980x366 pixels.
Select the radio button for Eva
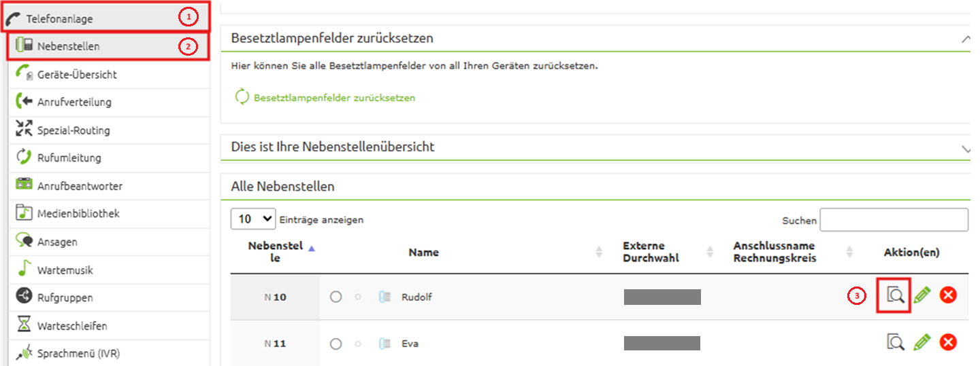[x=336, y=344]
